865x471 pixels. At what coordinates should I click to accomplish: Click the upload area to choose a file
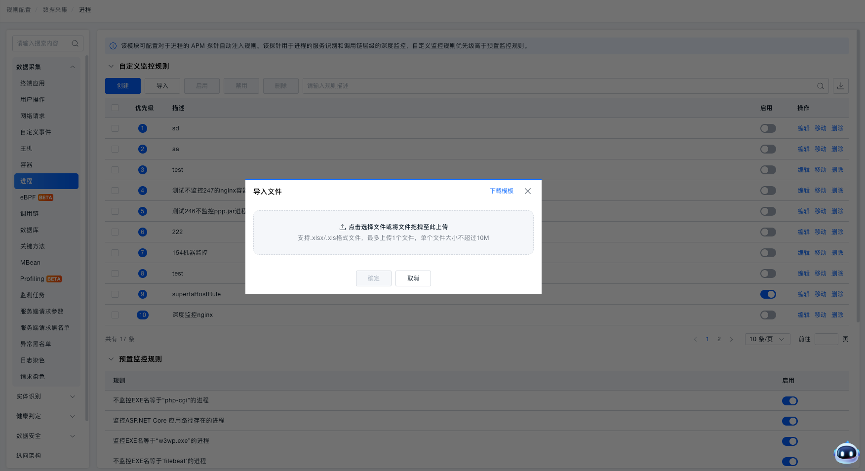pyautogui.click(x=393, y=233)
